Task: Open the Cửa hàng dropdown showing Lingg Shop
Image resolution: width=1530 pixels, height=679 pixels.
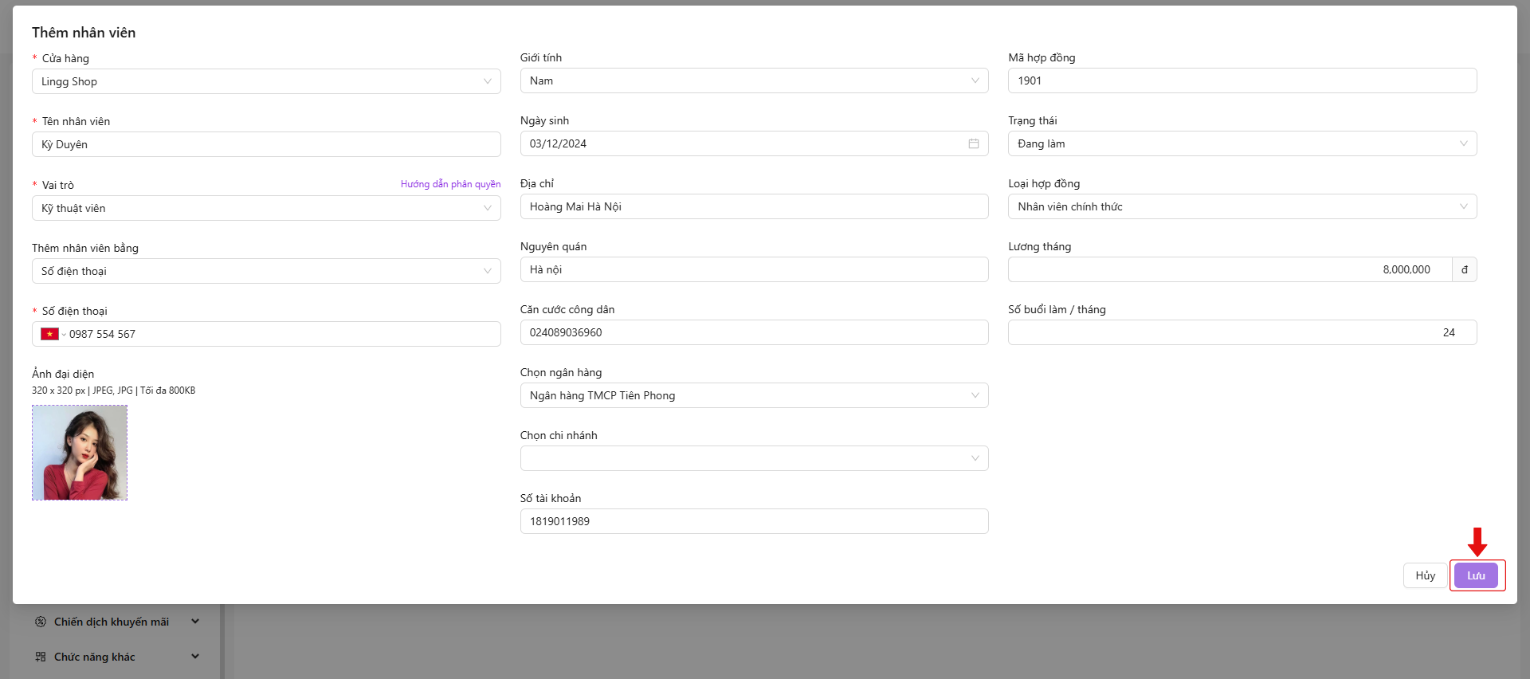Action: pos(266,81)
